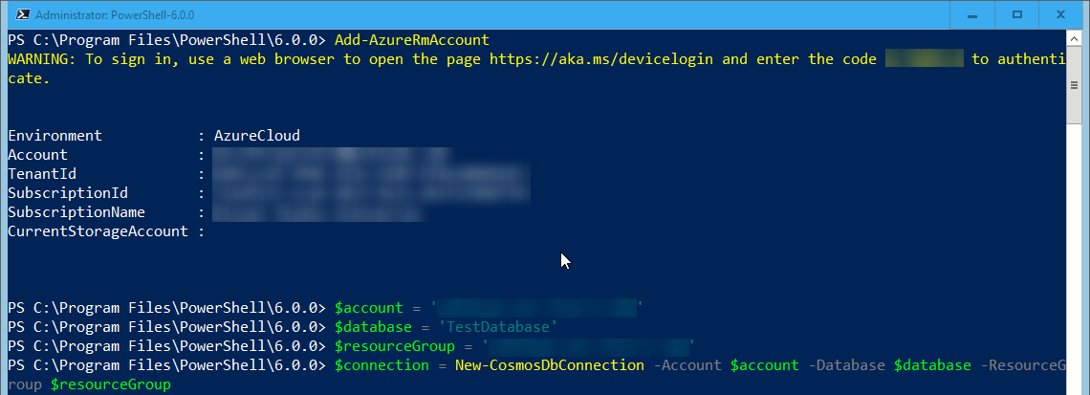
Task: Close the Administrator PowerShell window
Action: click(x=1062, y=14)
